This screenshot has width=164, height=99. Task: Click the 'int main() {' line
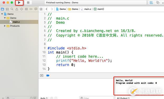pos(60,52)
